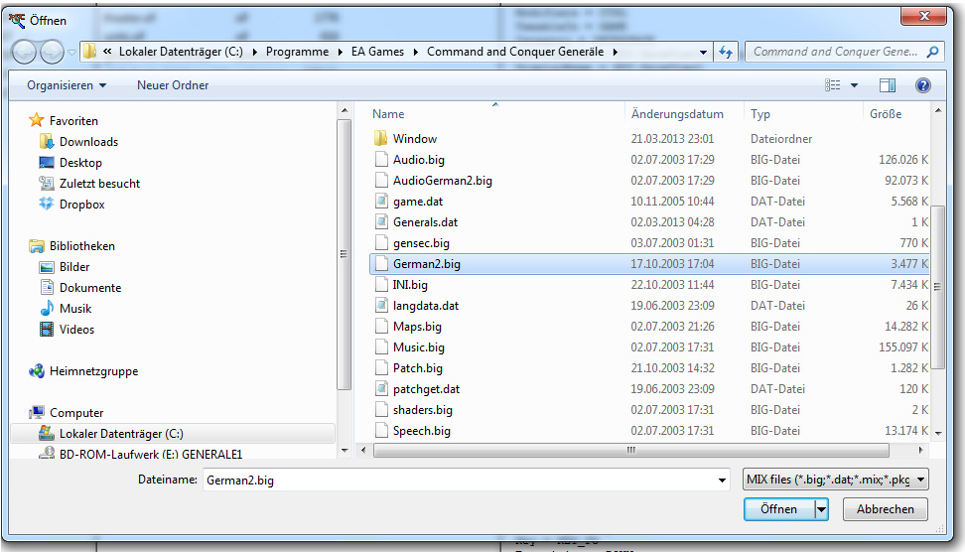The image size is (965, 552).
Task: Toggle the preview pane icon
Action: point(887,85)
